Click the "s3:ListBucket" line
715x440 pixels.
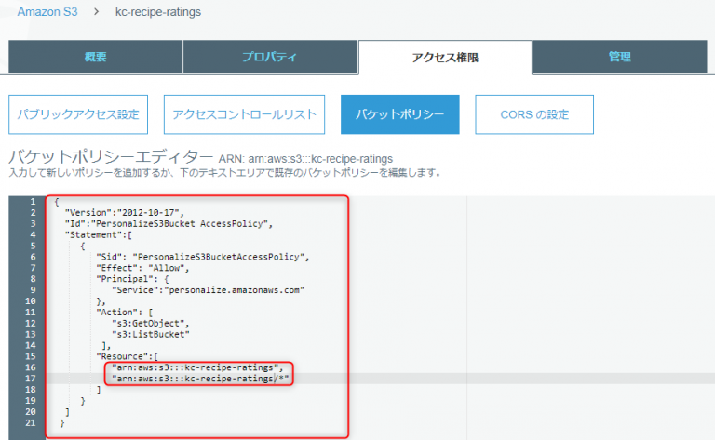click(x=151, y=334)
